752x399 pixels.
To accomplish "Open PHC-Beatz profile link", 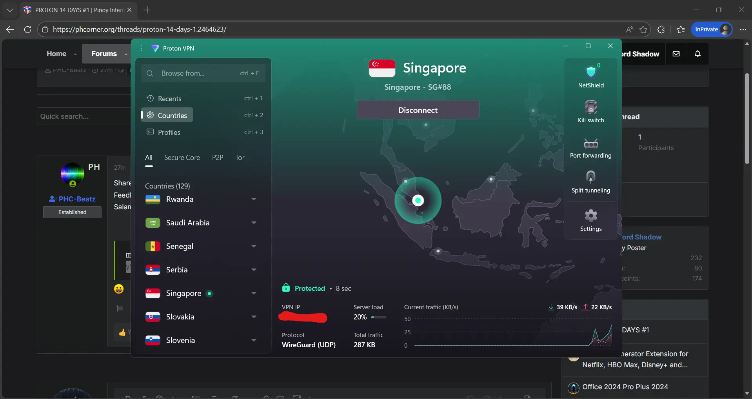I will click(x=77, y=199).
